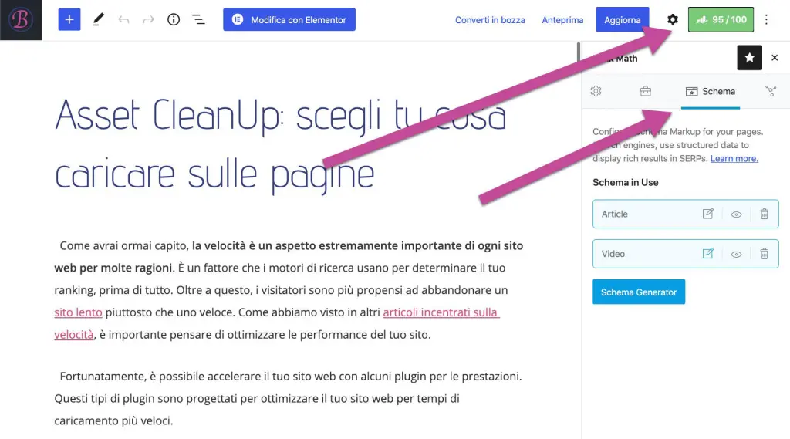Open the block inserter plus button
The width and height of the screenshot is (790, 439).
pos(69,19)
